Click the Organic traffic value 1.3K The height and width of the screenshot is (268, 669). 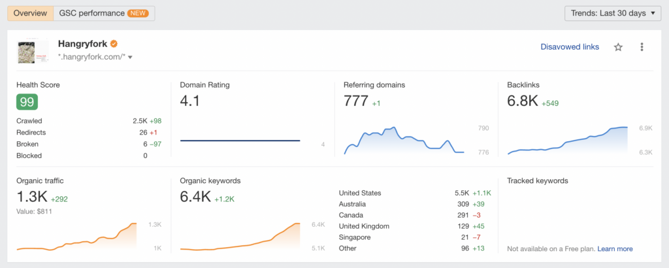coord(31,197)
